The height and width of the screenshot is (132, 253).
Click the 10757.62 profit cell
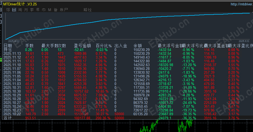[x=81, y=91]
